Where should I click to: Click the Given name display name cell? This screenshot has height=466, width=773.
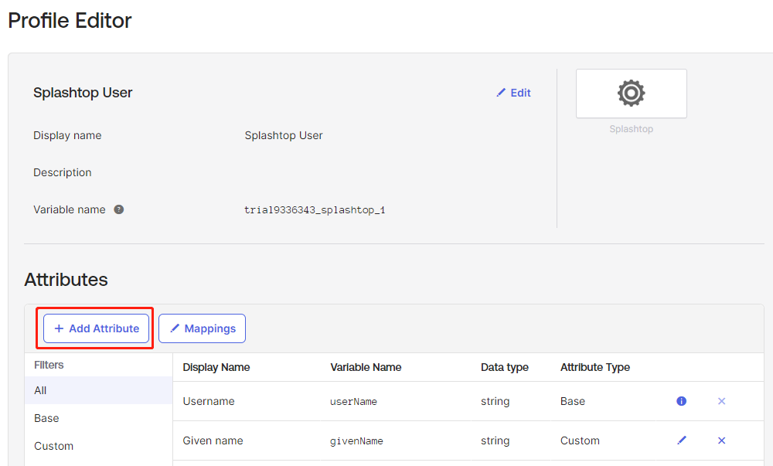click(213, 440)
